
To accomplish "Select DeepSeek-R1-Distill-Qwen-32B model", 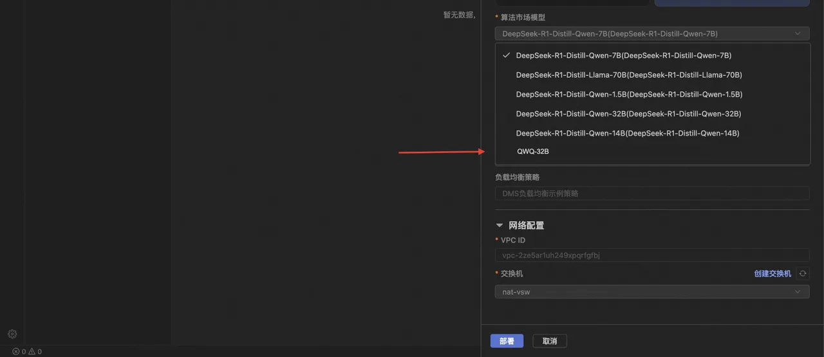I will pos(652,114).
